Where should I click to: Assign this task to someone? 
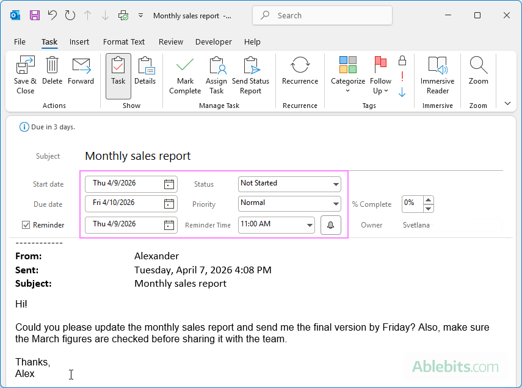216,74
